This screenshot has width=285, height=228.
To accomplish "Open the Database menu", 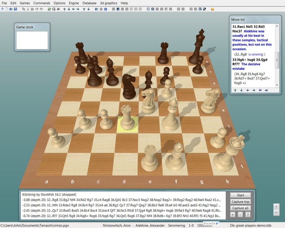I will point(89,3).
